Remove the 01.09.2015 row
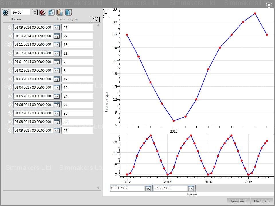 [x=10, y=130]
